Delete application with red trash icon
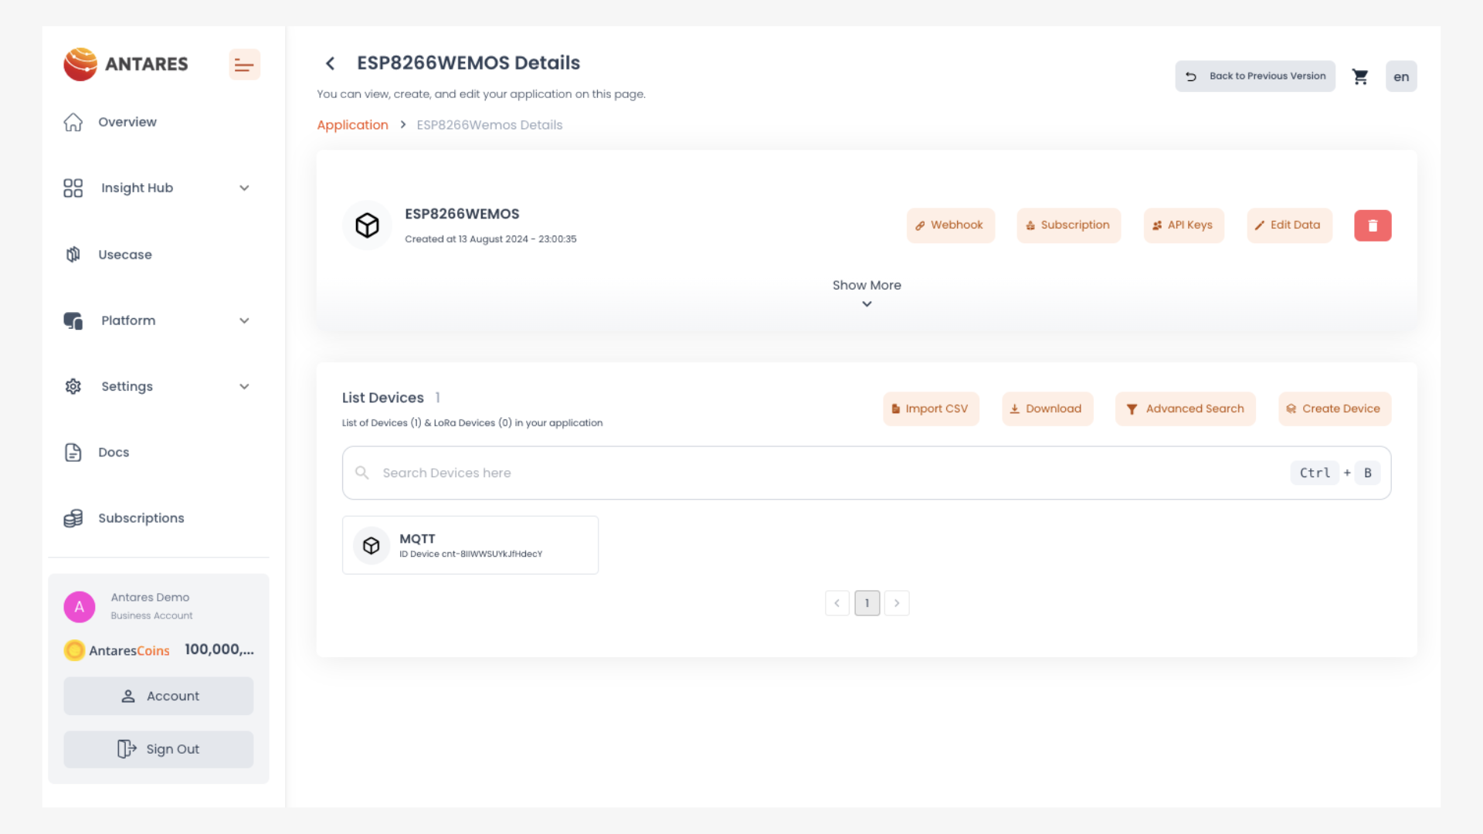Image resolution: width=1483 pixels, height=834 pixels. pyautogui.click(x=1373, y=225)
